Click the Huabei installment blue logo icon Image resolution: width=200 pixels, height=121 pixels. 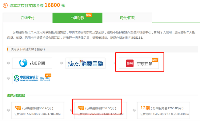pos(23,63)
